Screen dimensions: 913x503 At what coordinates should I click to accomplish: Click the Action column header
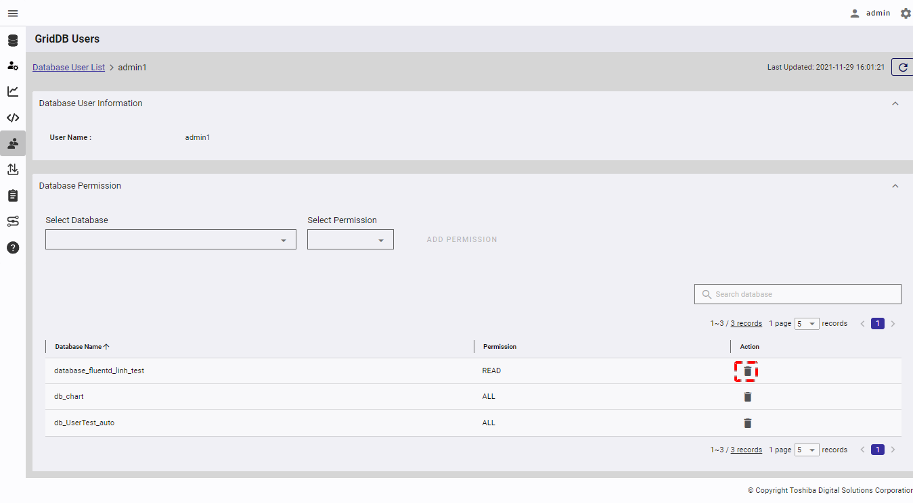point(749,347)
